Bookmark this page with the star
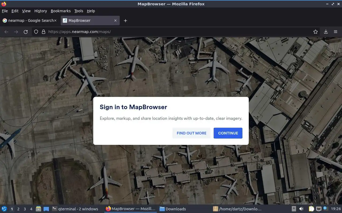This screenshot has height=213, width=342. 316,32
